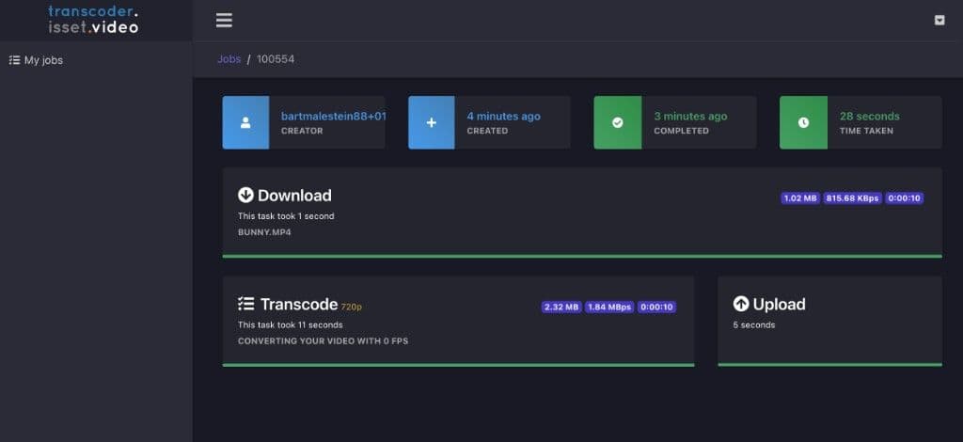Click the Download 0:00:10 duration badge
963x442 pixels.
click(904, 198)
